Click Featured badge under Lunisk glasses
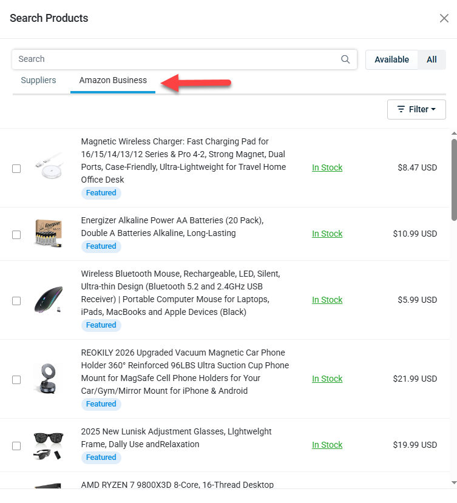Screen dimensions: 457x503 click(101, 457)
